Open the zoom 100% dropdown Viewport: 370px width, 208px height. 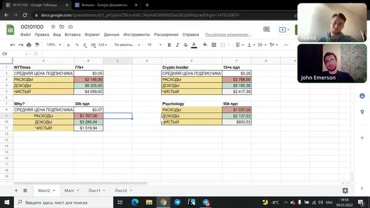[x=54, y=44]
